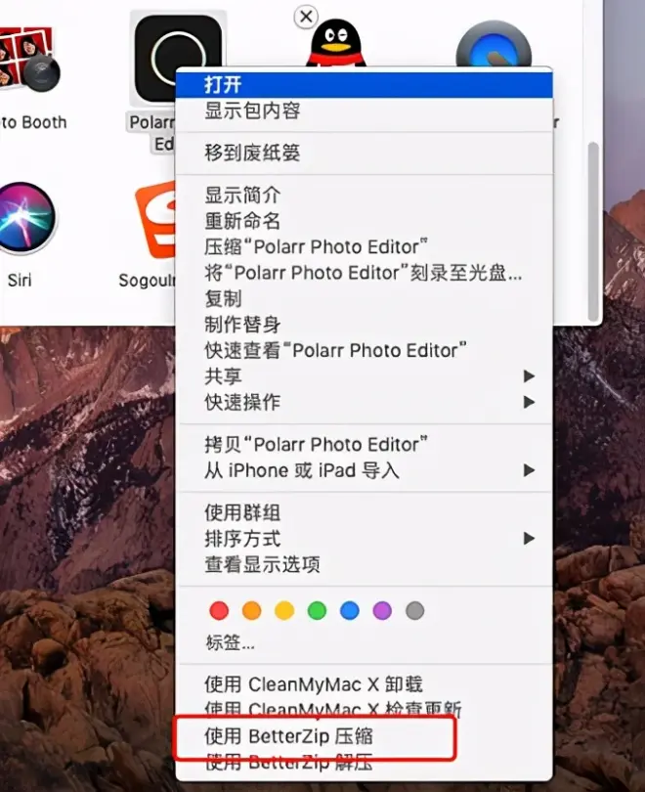Open the Sogou input app icon
The height and width of the screenshot is (792, 645).
tap(155, 220)
